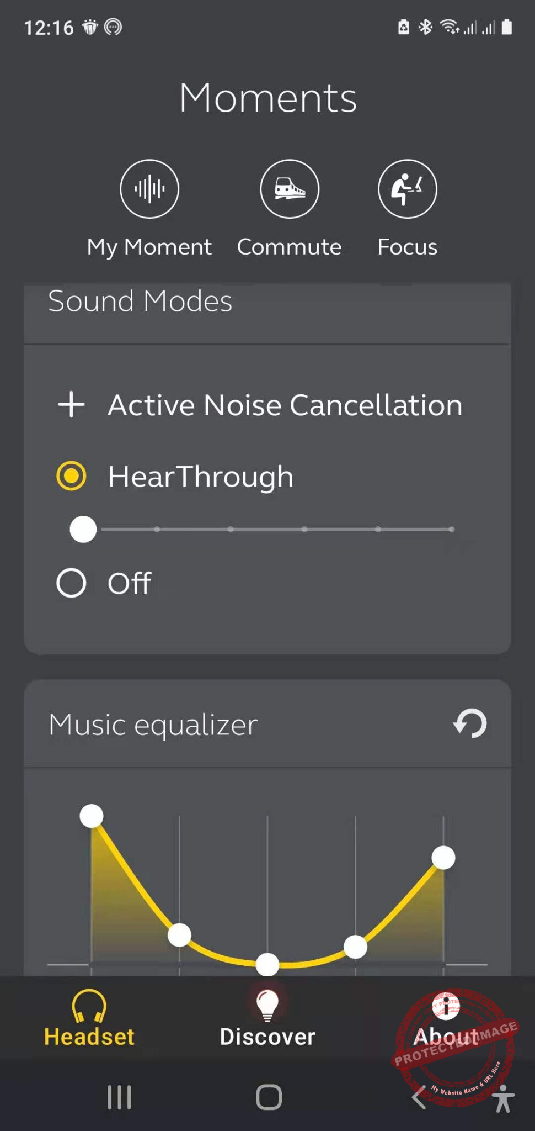Open the accessibility shortcut icon

[x=503, y=1098]
